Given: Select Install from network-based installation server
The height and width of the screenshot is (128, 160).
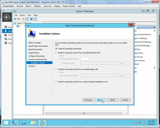Looking at the screenshot, I should [x=56, y=82].
